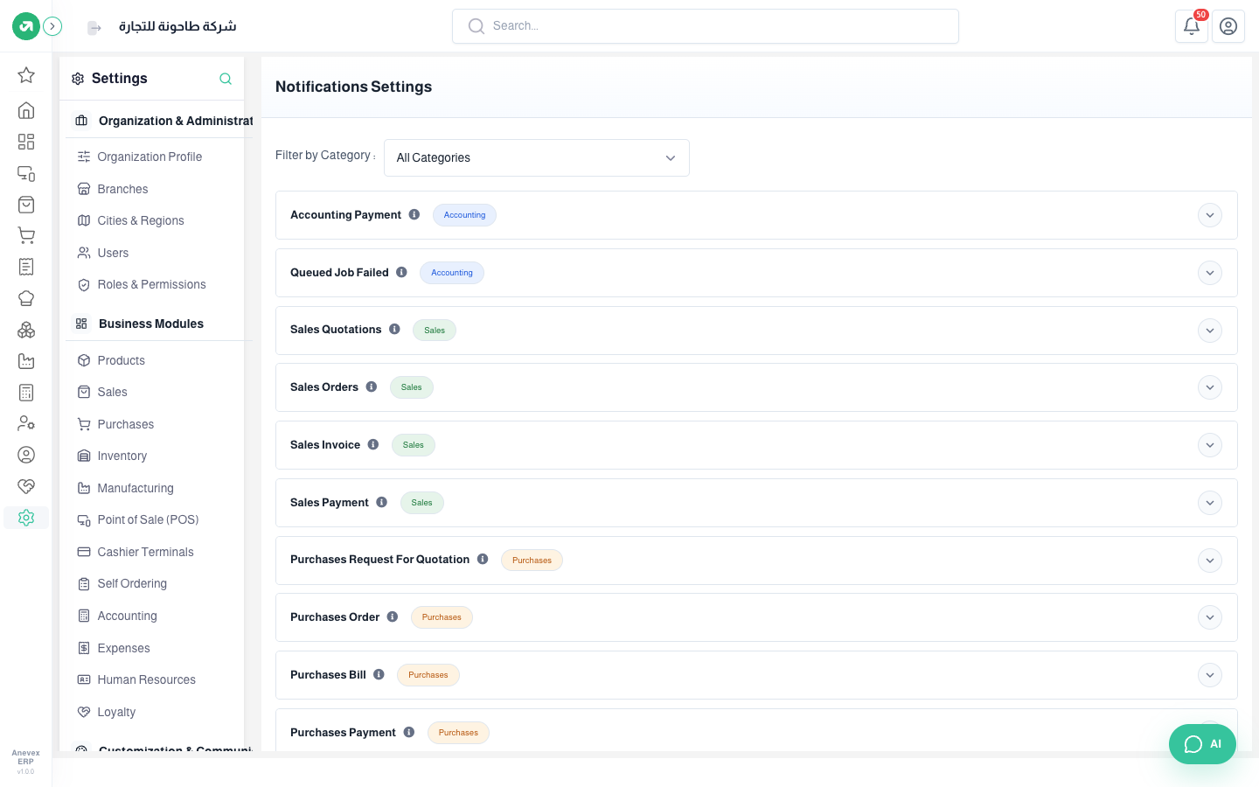Select Human Resources settings
1259x787 pixels.
(x=146, y=679)
